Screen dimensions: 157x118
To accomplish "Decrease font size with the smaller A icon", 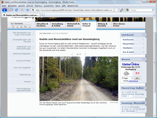I will (x=30, y=27).
